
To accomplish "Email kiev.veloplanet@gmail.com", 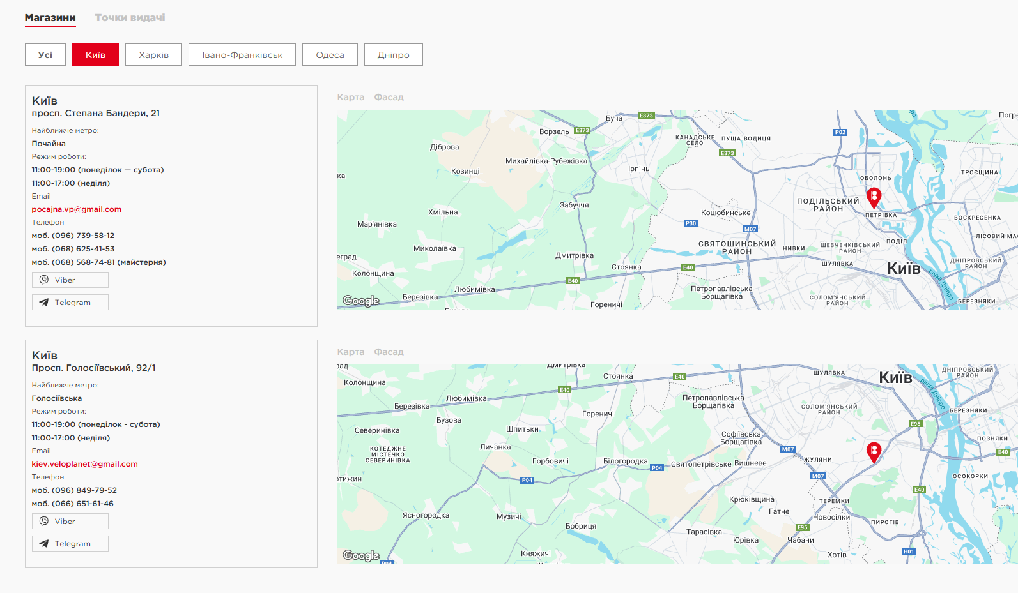I will click(x=85, y=464).
